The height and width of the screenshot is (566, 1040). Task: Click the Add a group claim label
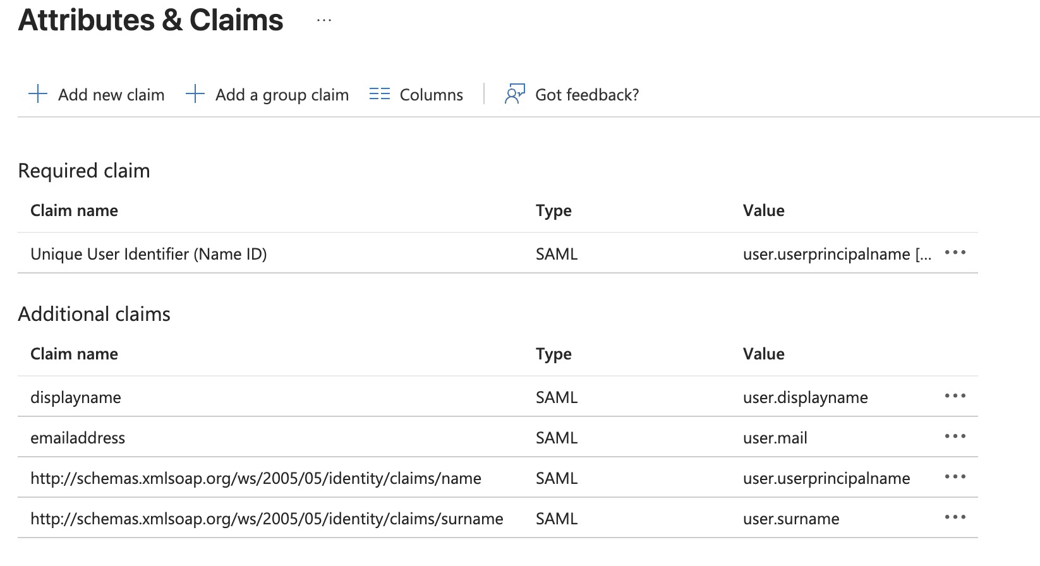click(282, 95)
